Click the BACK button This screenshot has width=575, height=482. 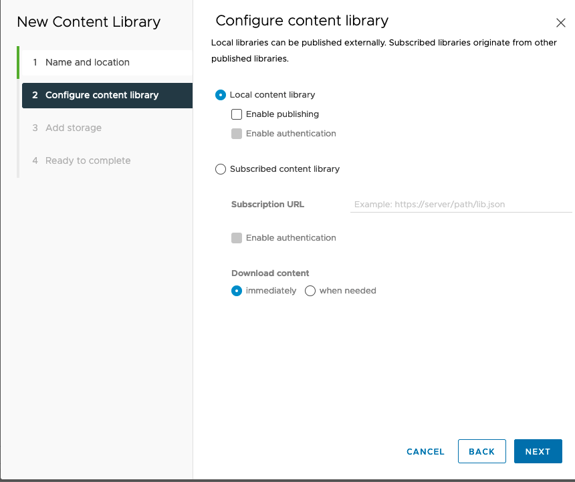pyautogui.click(x=481, y=451)
